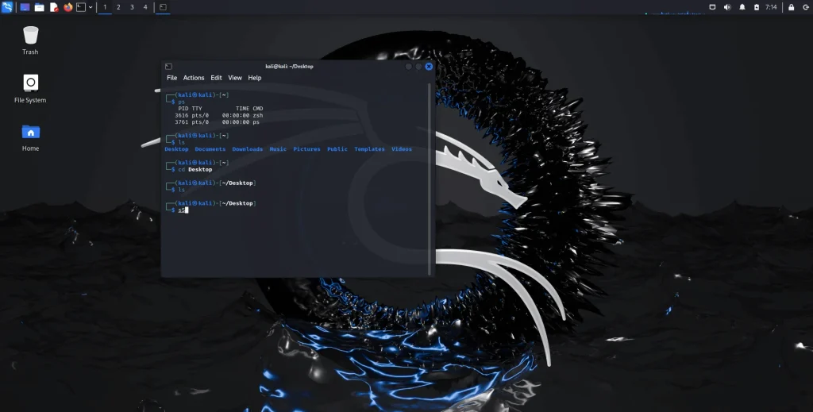Select the Home folder desktop icon
813x412 pixels.
point(31,138)
